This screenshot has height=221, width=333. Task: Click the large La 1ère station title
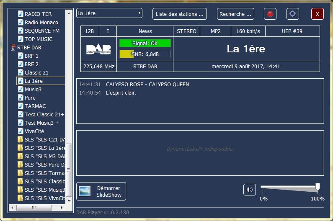click(x=246, y=49)
